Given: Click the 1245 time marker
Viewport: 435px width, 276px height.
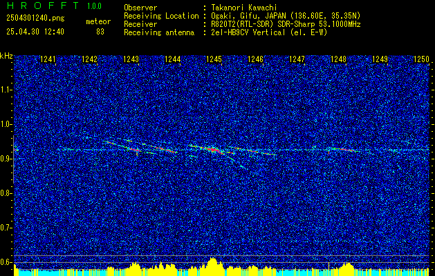Looking at the screenshot, I should (214, 59).
